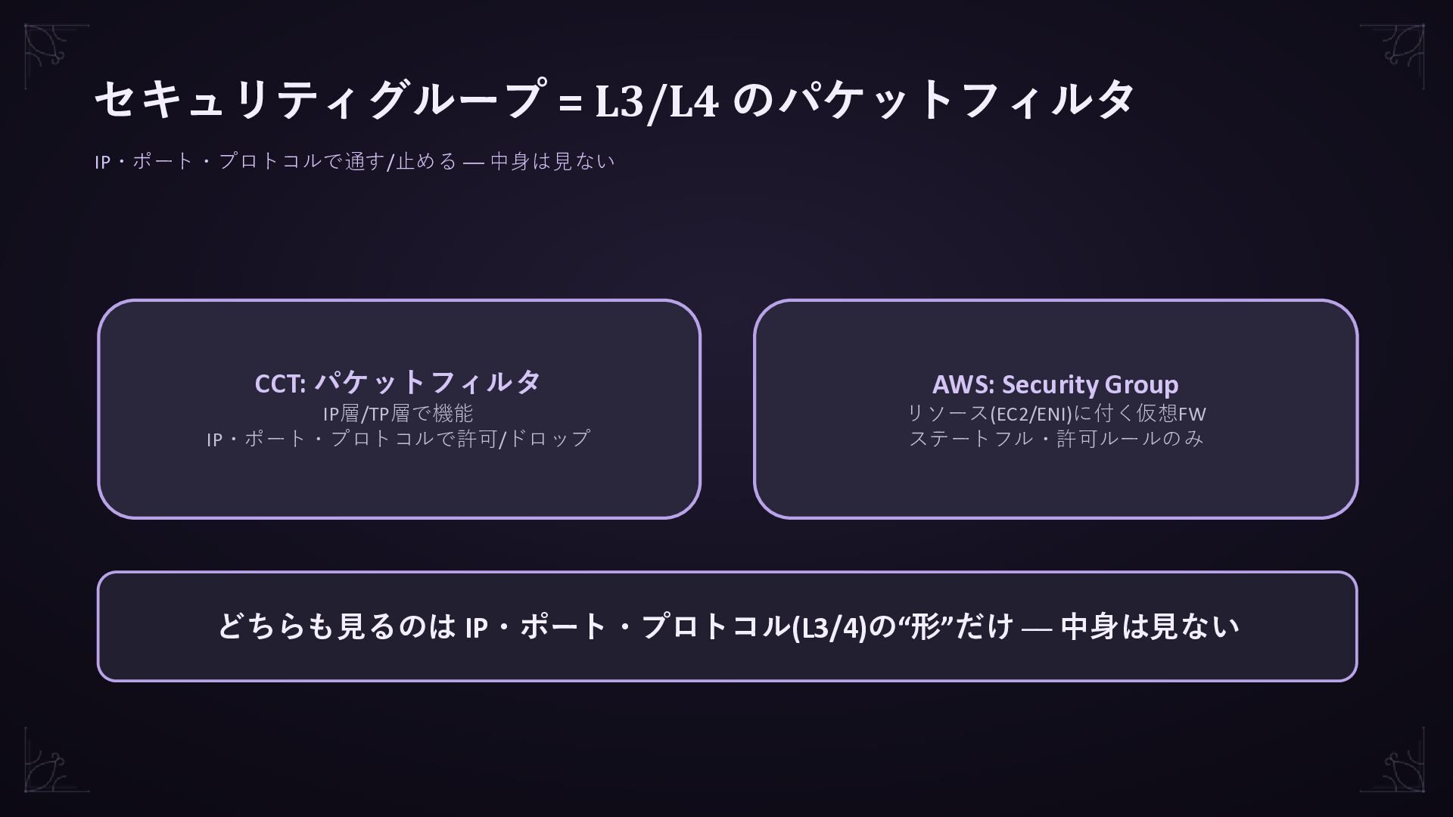Click L3/L4 in the slide title
Screen dimensions: 1453x817
[656, 101]
